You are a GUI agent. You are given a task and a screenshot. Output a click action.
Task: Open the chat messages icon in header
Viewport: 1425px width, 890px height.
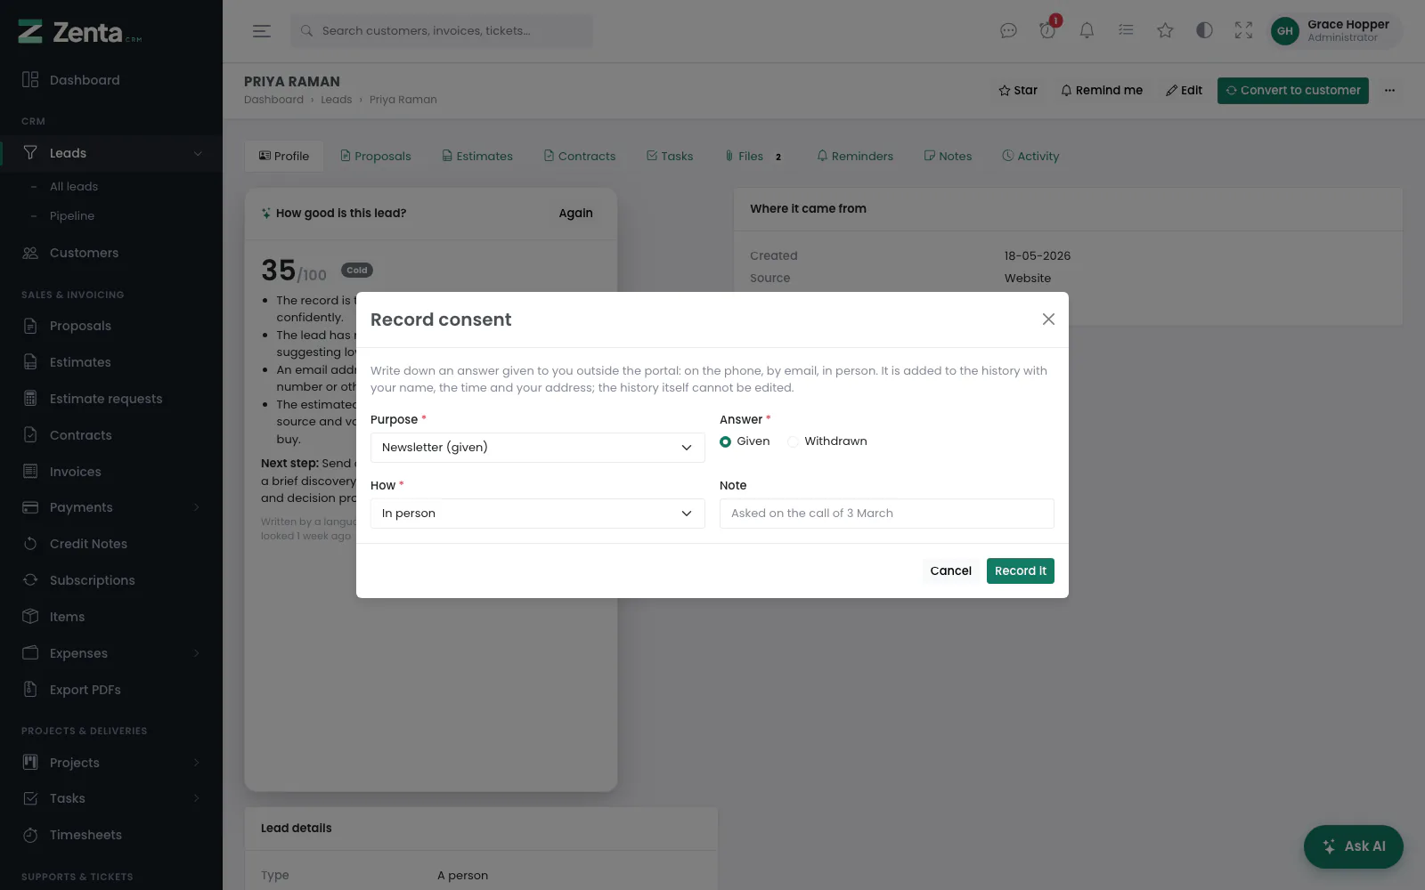(x=1008, y=30)
